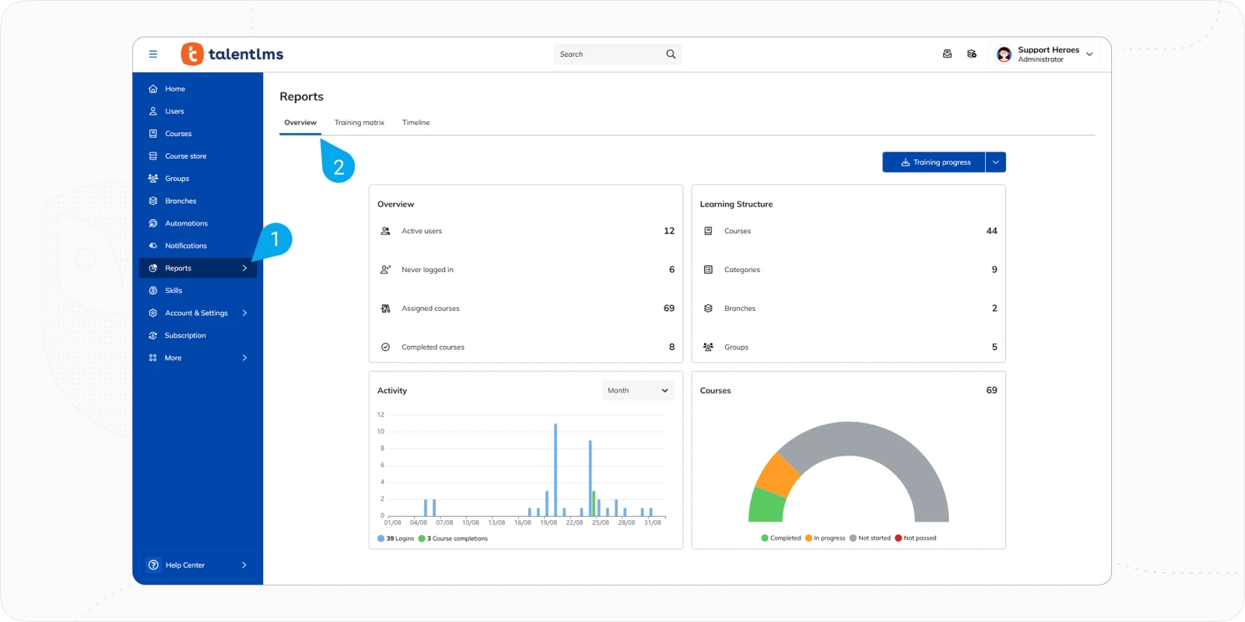Open the Active users row
Viewport: 1245px width, 622px height.
coord(526,231)
